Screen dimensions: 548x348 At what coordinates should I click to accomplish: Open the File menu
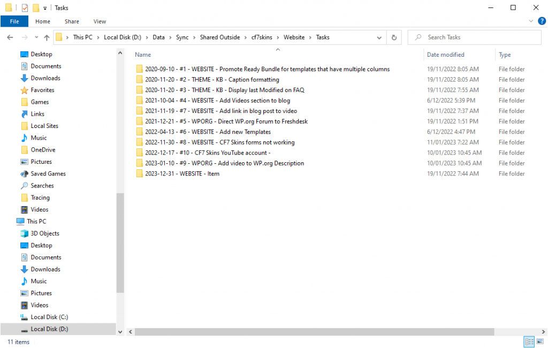pos(14,21)
